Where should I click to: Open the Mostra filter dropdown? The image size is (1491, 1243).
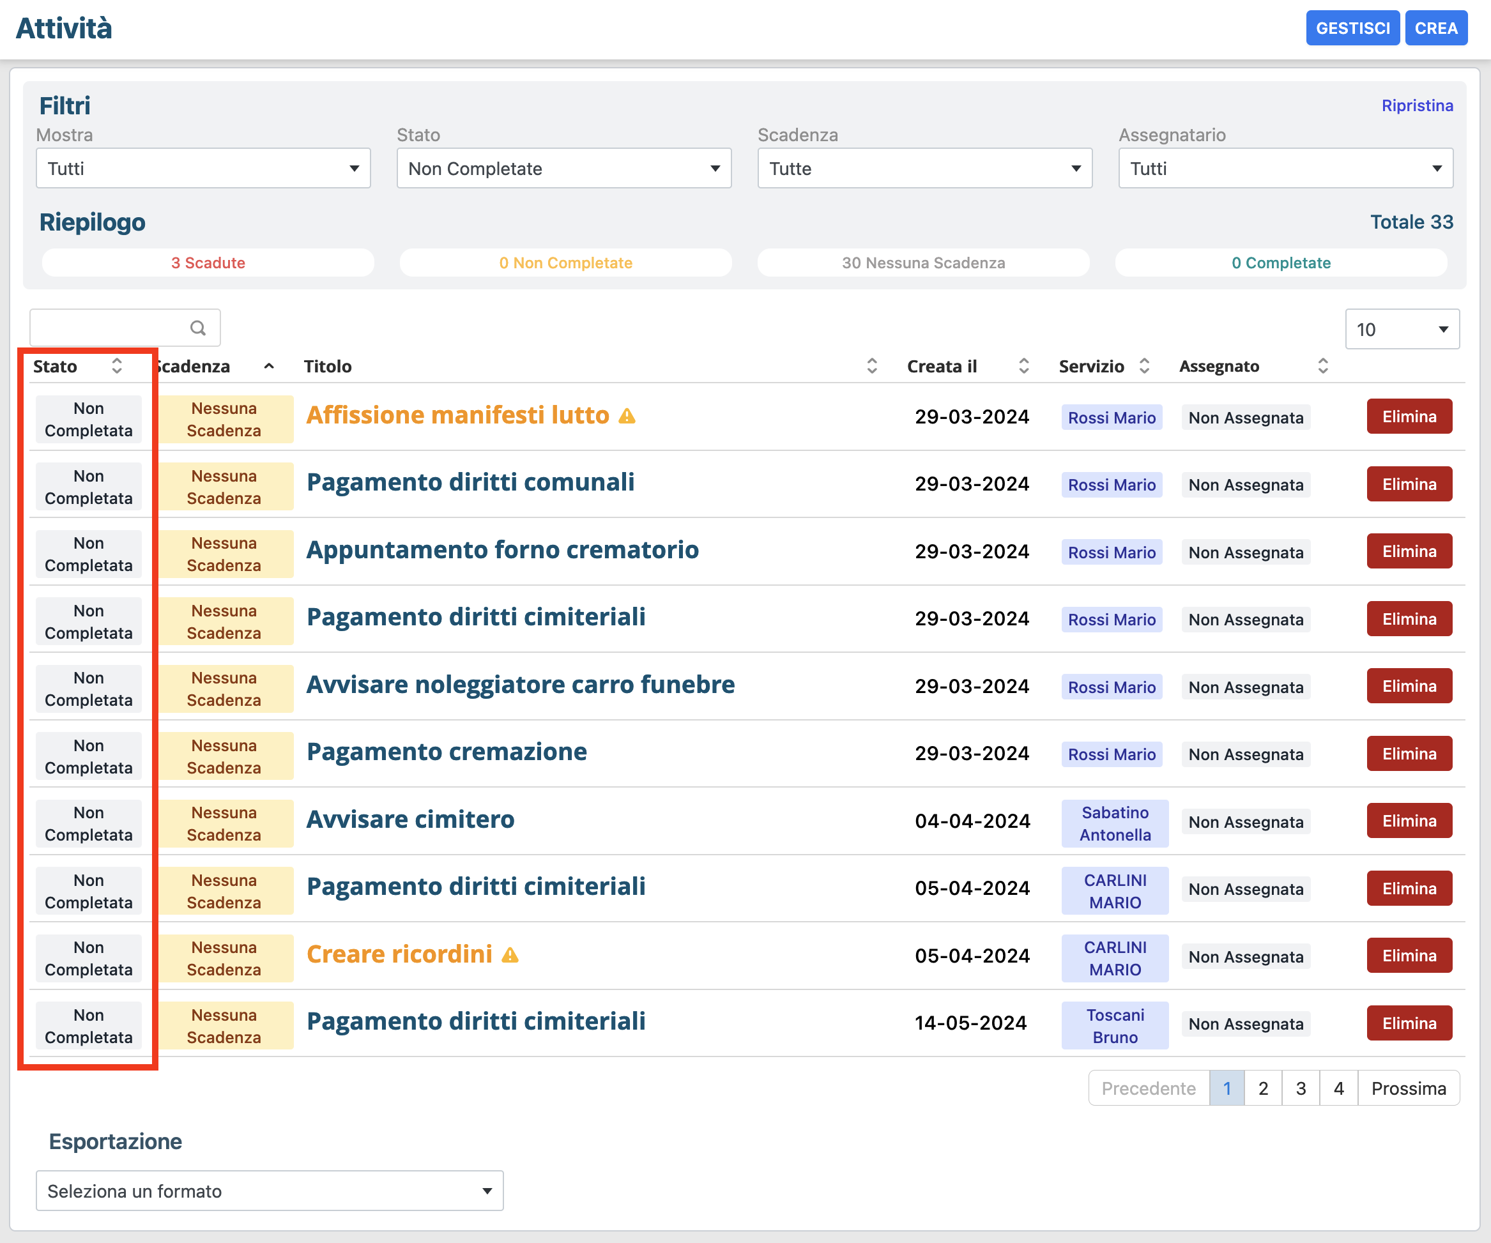(x=203, y=168)
